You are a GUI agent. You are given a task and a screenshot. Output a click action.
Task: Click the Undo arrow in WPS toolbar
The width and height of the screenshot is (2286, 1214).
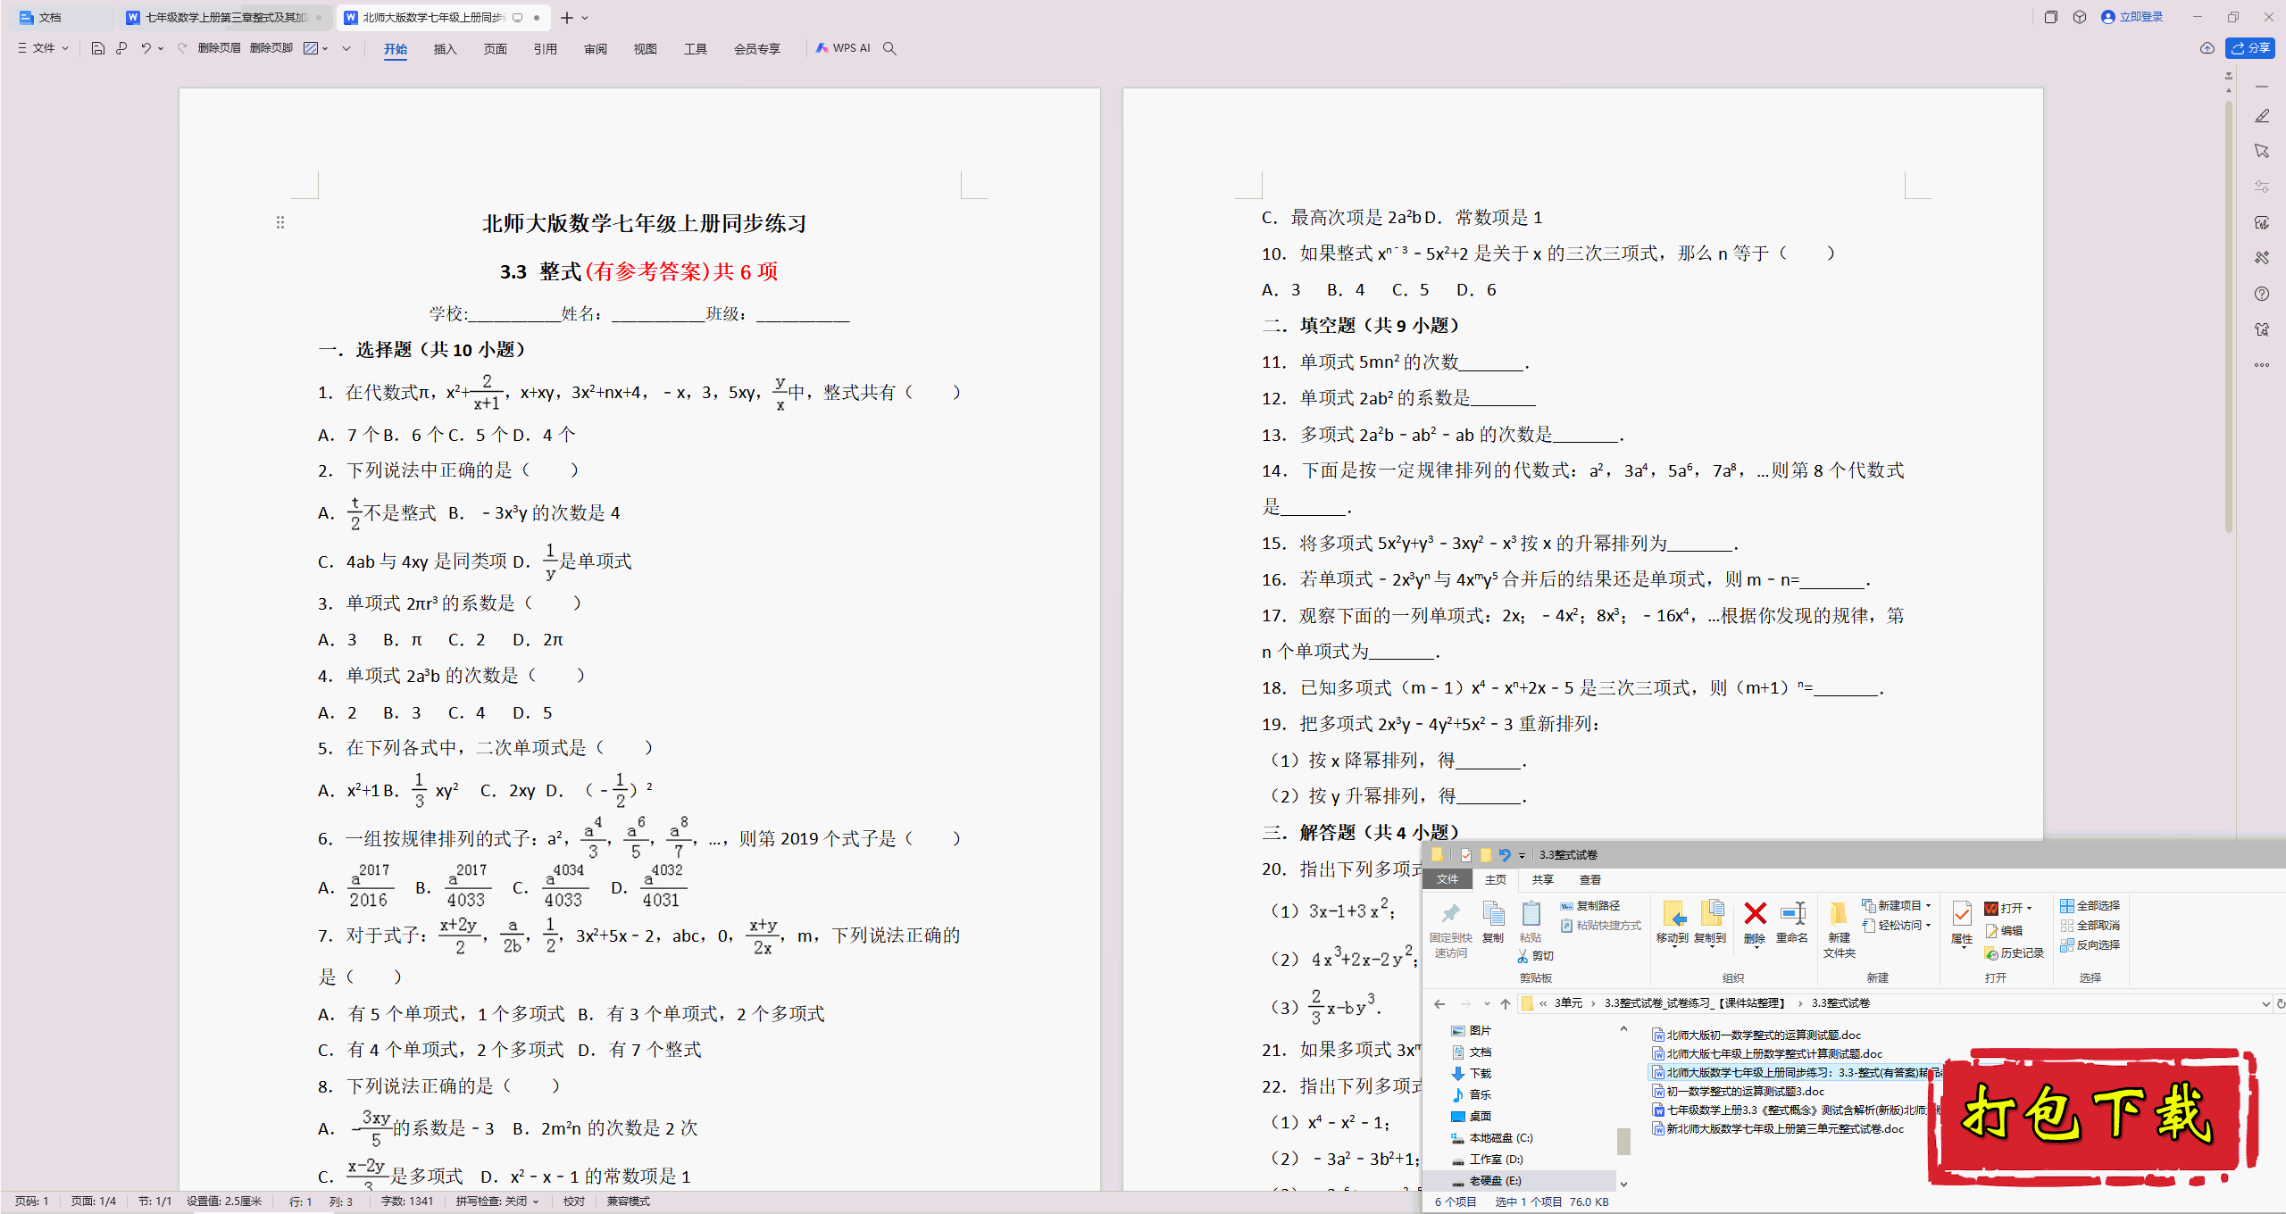click(x=146, y=48)
